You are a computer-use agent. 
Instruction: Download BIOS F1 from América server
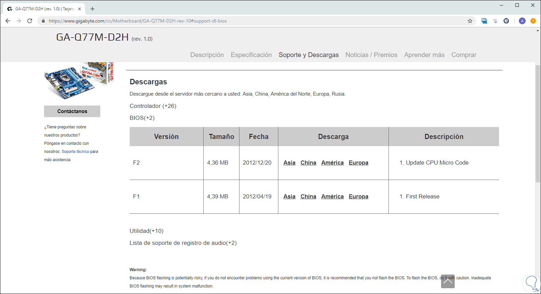tap(333, 197)
